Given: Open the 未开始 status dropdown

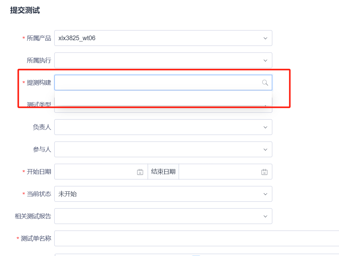Looking at the screenshot, I should click(155, 194).
